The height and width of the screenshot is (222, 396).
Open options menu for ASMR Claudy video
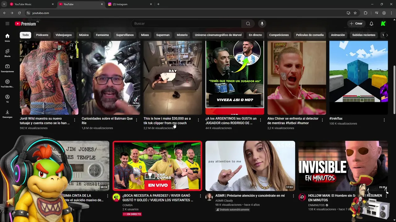point(293,196)
